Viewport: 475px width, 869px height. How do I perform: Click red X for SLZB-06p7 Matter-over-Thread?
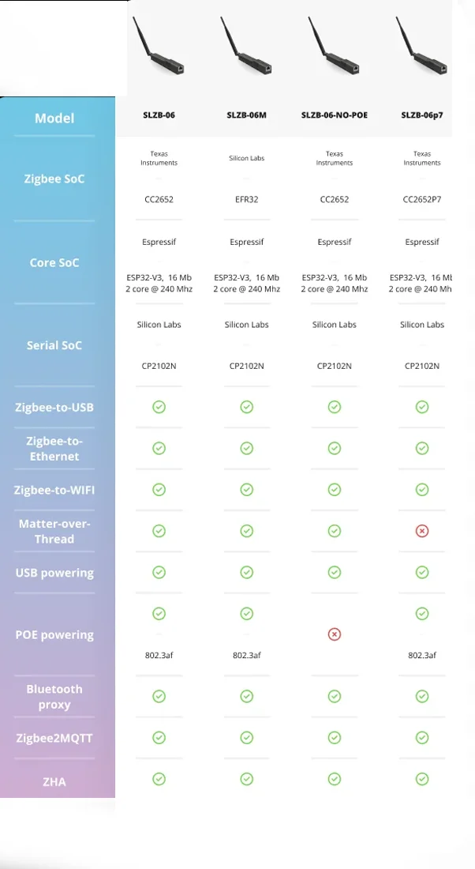point(422,531)
